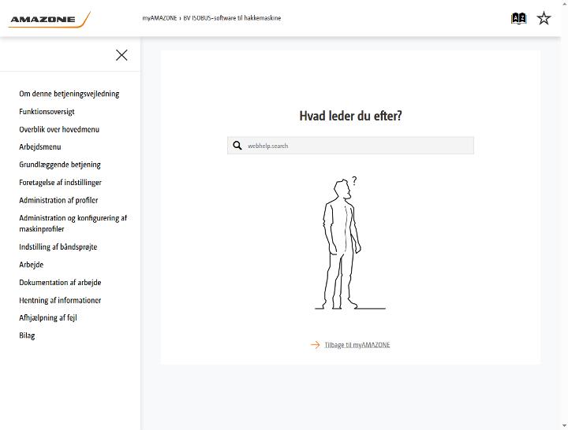Open Om denne betjeningsvejledning
The height and width of the screenshot is (430, 568).
pyautogui.click(x=69, y=94)
